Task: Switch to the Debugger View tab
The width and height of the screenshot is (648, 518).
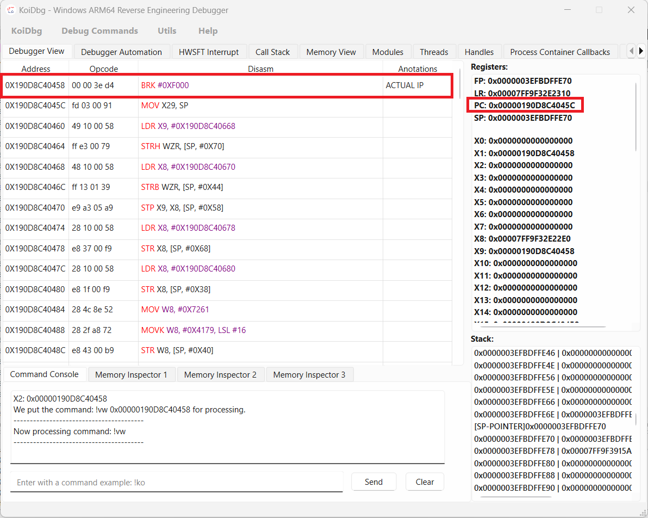Action: [x=36, y=51]
